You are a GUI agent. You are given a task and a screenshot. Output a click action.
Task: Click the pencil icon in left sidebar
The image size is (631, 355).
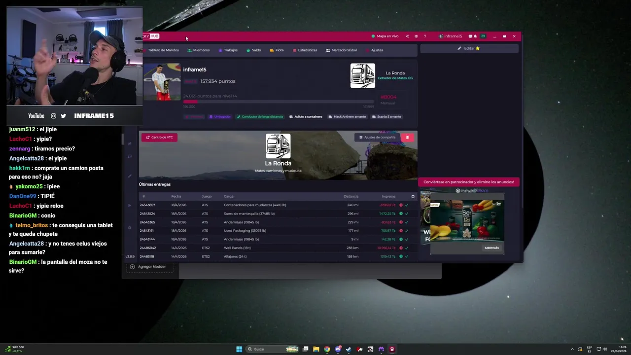[130, 176]
